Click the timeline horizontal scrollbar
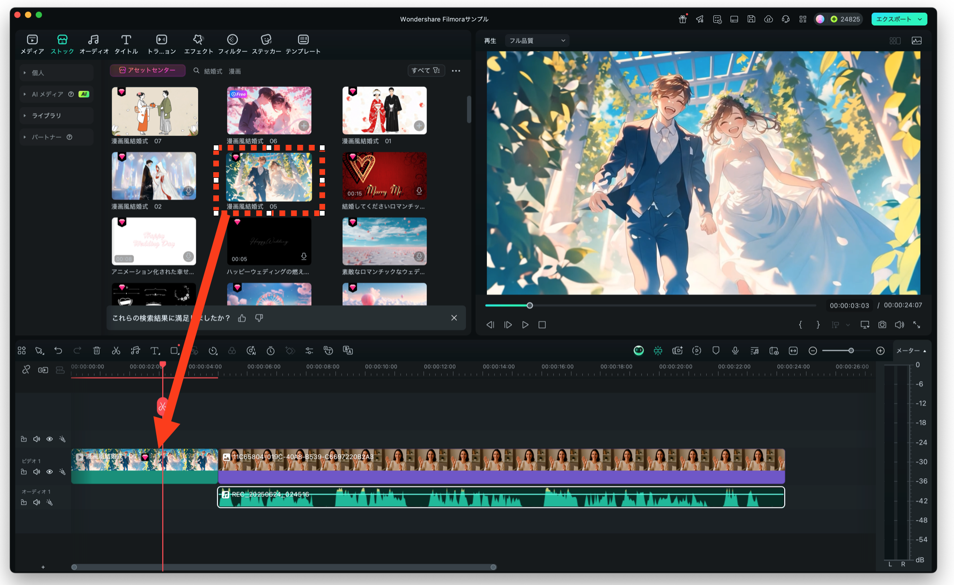The image size is (954, 585). click(x=284, y=567)
